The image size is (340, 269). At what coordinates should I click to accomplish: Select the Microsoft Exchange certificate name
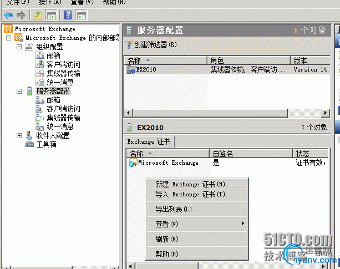point(168,163)
